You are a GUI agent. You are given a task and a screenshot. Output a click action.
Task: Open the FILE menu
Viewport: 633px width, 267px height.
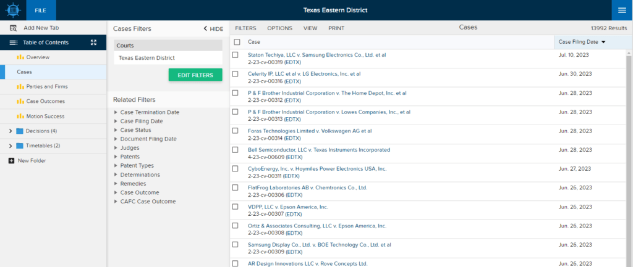41,10
